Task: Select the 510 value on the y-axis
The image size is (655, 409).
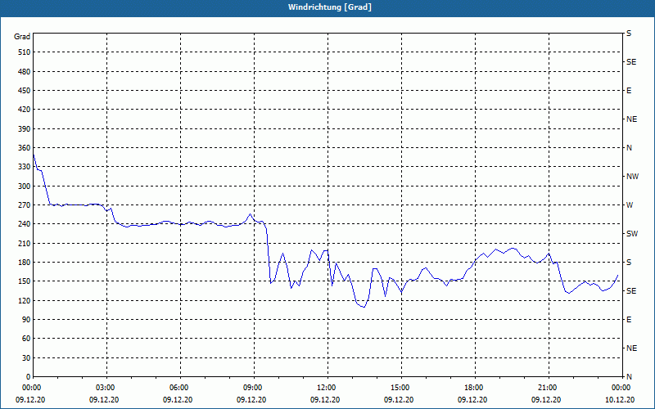Action: tap(25, 52)
